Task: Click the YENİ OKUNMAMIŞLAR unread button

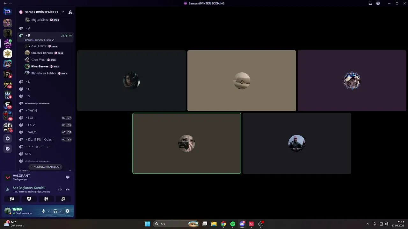Action: pos(46,167)
